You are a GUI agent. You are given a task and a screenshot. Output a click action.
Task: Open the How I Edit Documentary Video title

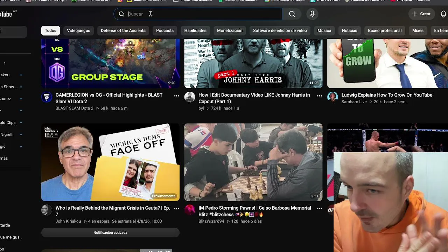pos(254,98)
